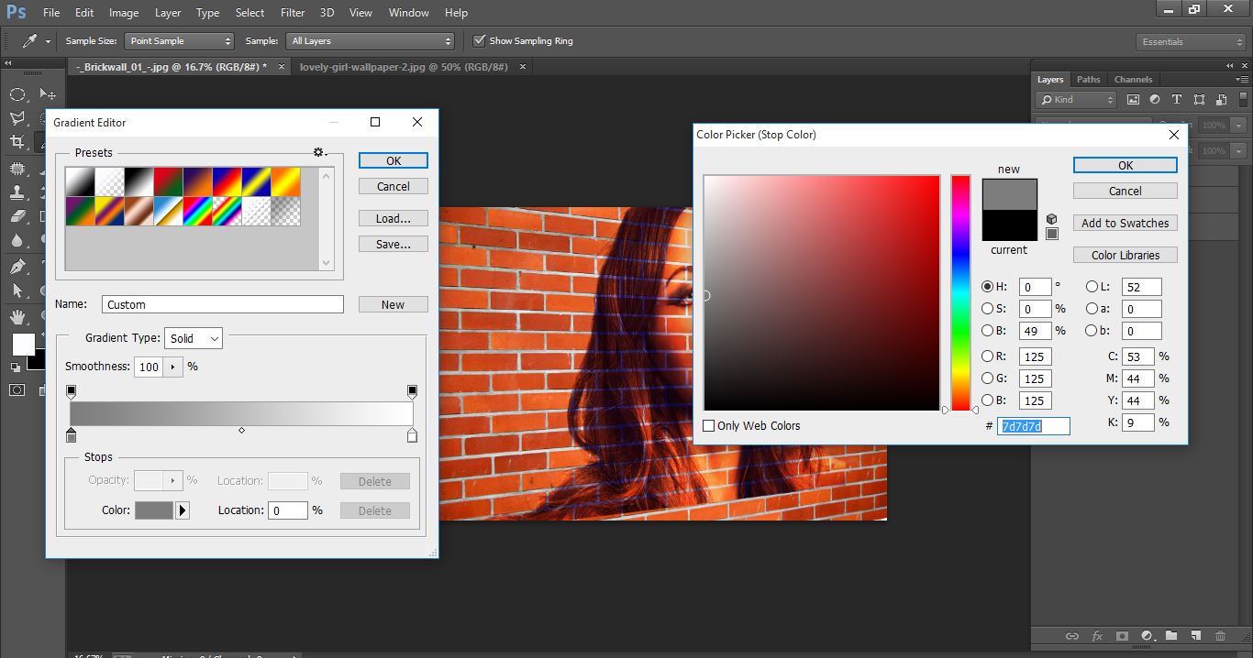Screen dimensions: 1253x658
Task: Toggle Show Sampling Ring in options bar
Action: point(479,40)
